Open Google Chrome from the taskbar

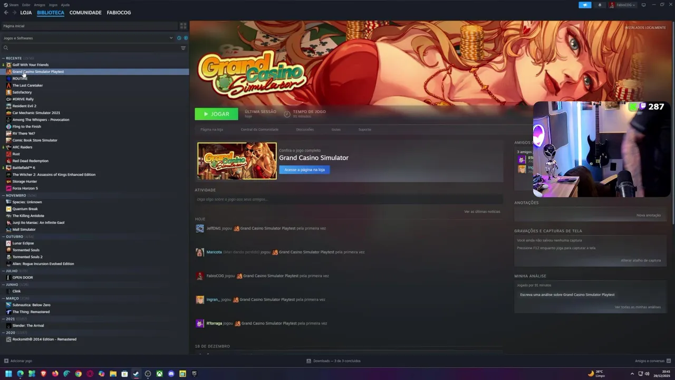point(78,374)
